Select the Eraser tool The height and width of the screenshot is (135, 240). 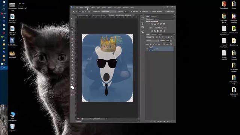point(72,52)
